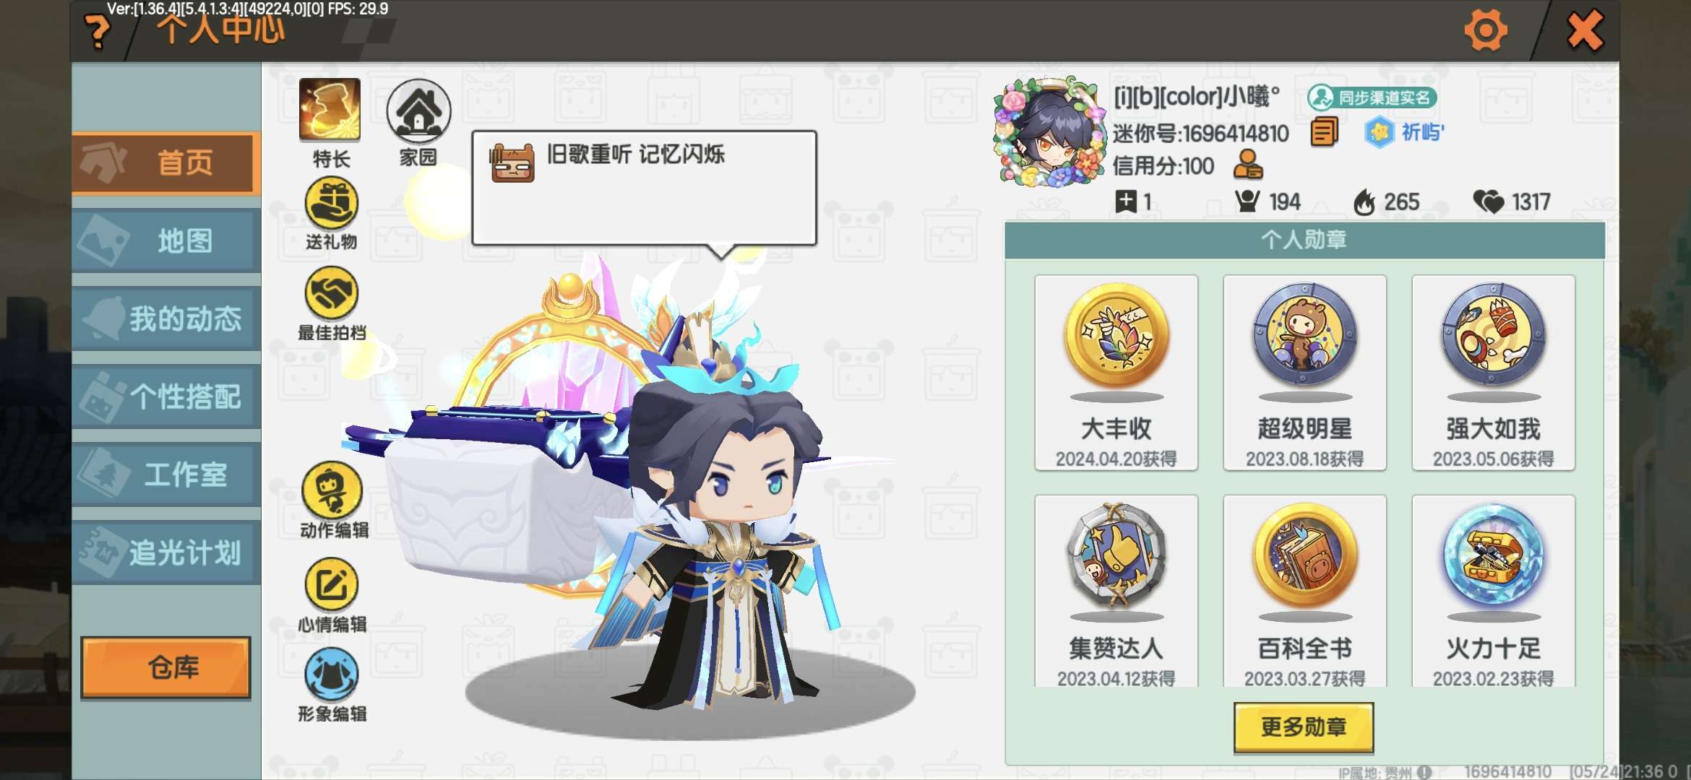
Task: Open 动作编辑 action editor icon
Action: (332, 490)
